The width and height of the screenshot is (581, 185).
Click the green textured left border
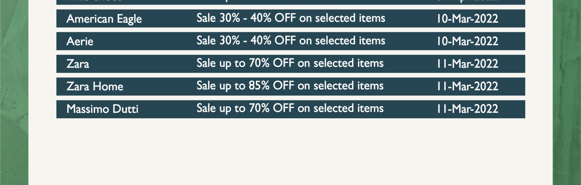(14, 92)
